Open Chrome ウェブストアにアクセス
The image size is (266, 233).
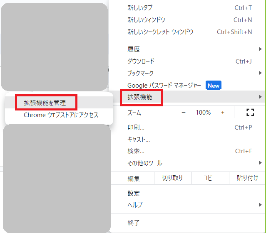[x=59, y=115]
